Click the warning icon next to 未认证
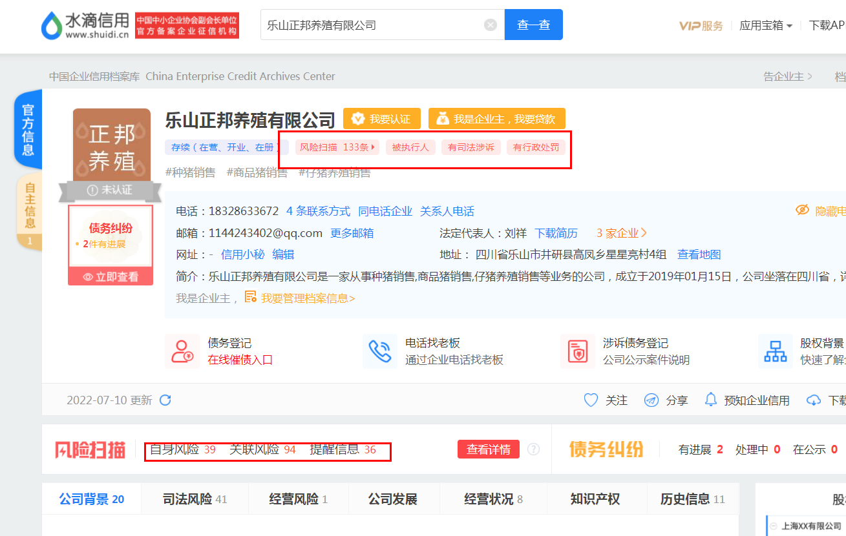The width and height of the screenshot is (846, 536). point(92,190)
